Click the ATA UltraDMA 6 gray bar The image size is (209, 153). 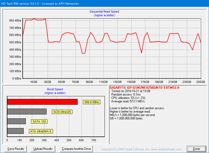pos(15,131)
